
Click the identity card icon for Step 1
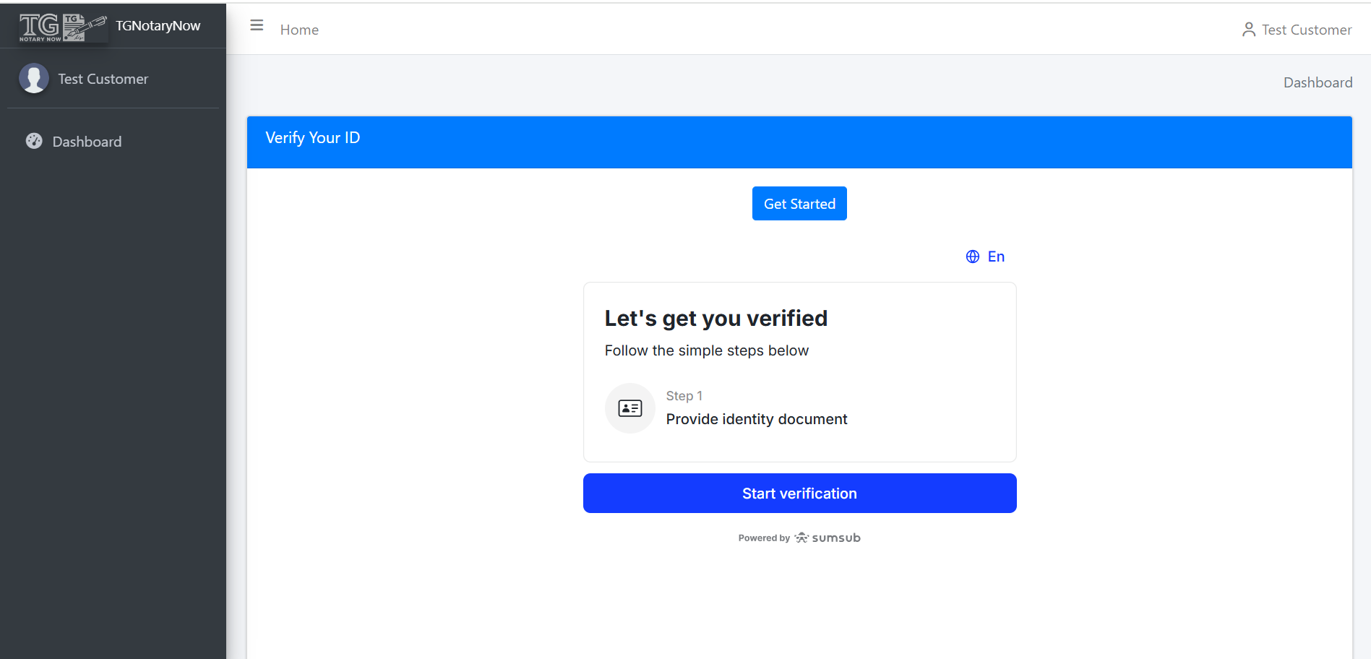(629, 408)
